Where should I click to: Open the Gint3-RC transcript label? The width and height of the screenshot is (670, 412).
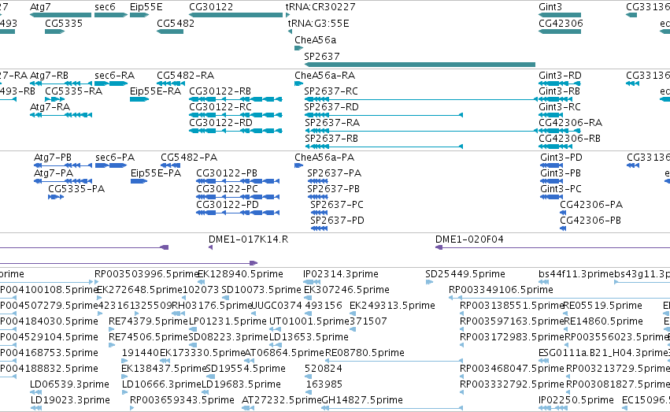coord(560,107)
